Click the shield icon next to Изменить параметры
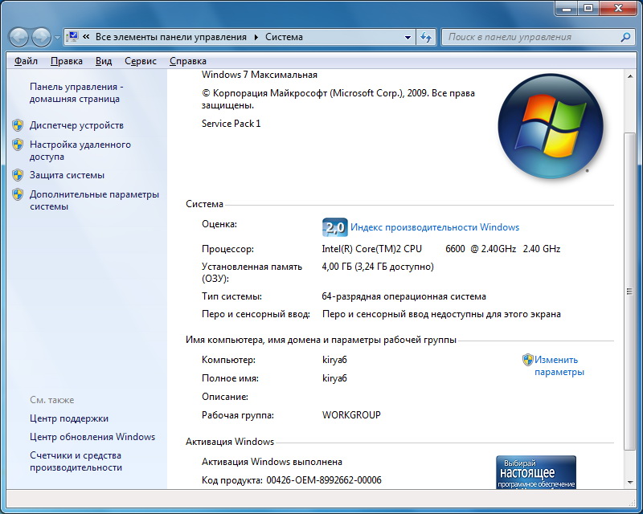Viewport: 643px width, 514px height. [x=528, y=360]
